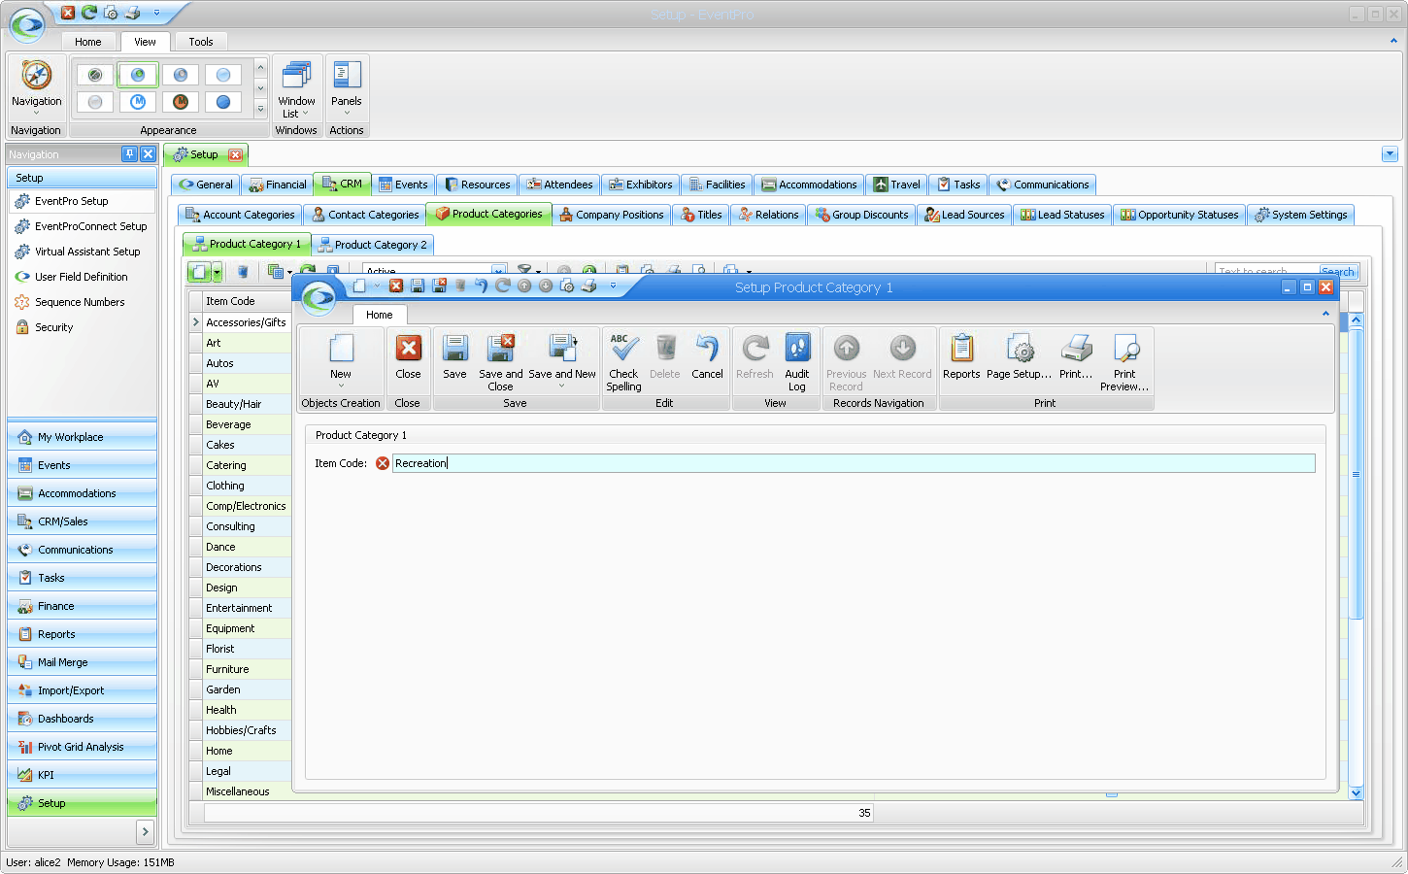
Task: Click the Save floppy icon in ribbon
Action: coord(454,349)
